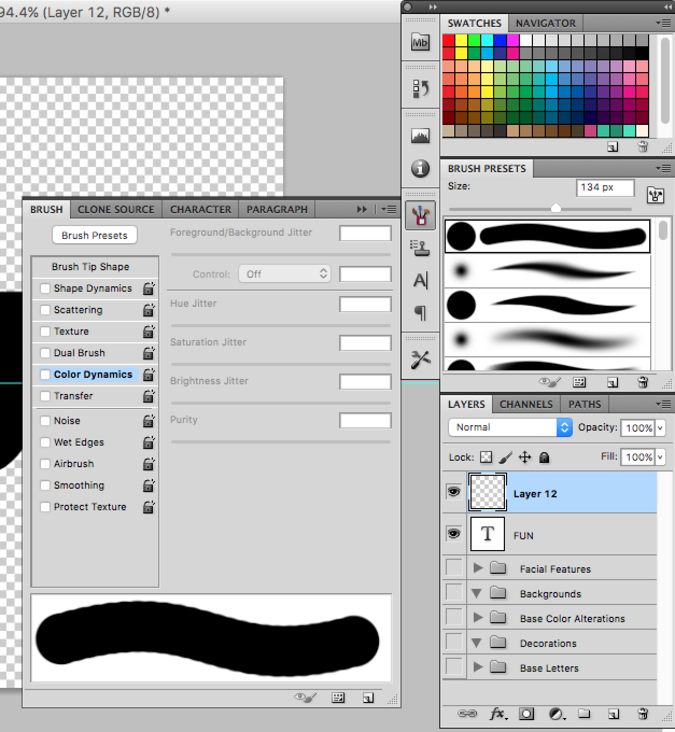Open the History panel icon in dock
Image resolution: width=675 pixels, height=732 pixels.
coord(420,89)
